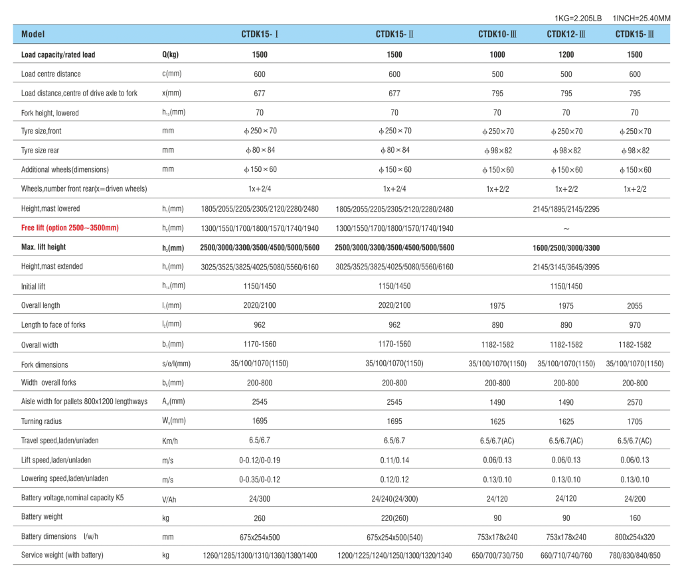
Task: Select service weight '660/710/740/760' value
Action: (566, 555)
